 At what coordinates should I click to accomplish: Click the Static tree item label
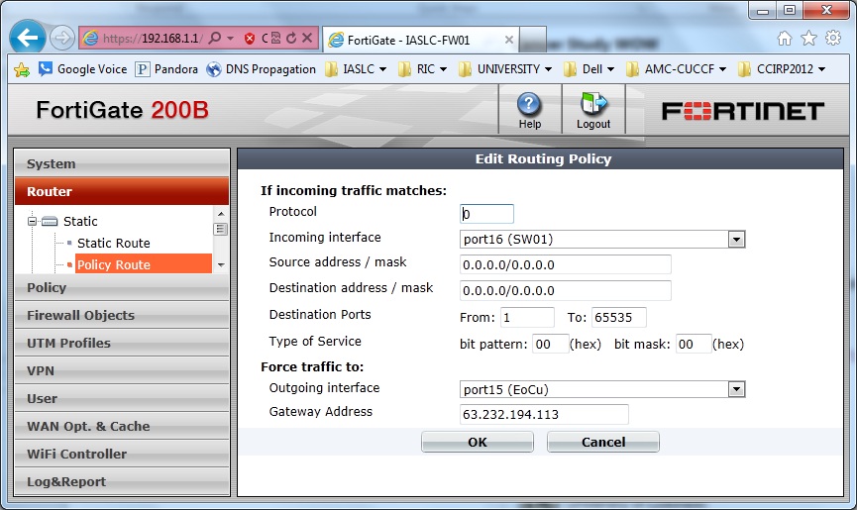[x=80, y=221]
